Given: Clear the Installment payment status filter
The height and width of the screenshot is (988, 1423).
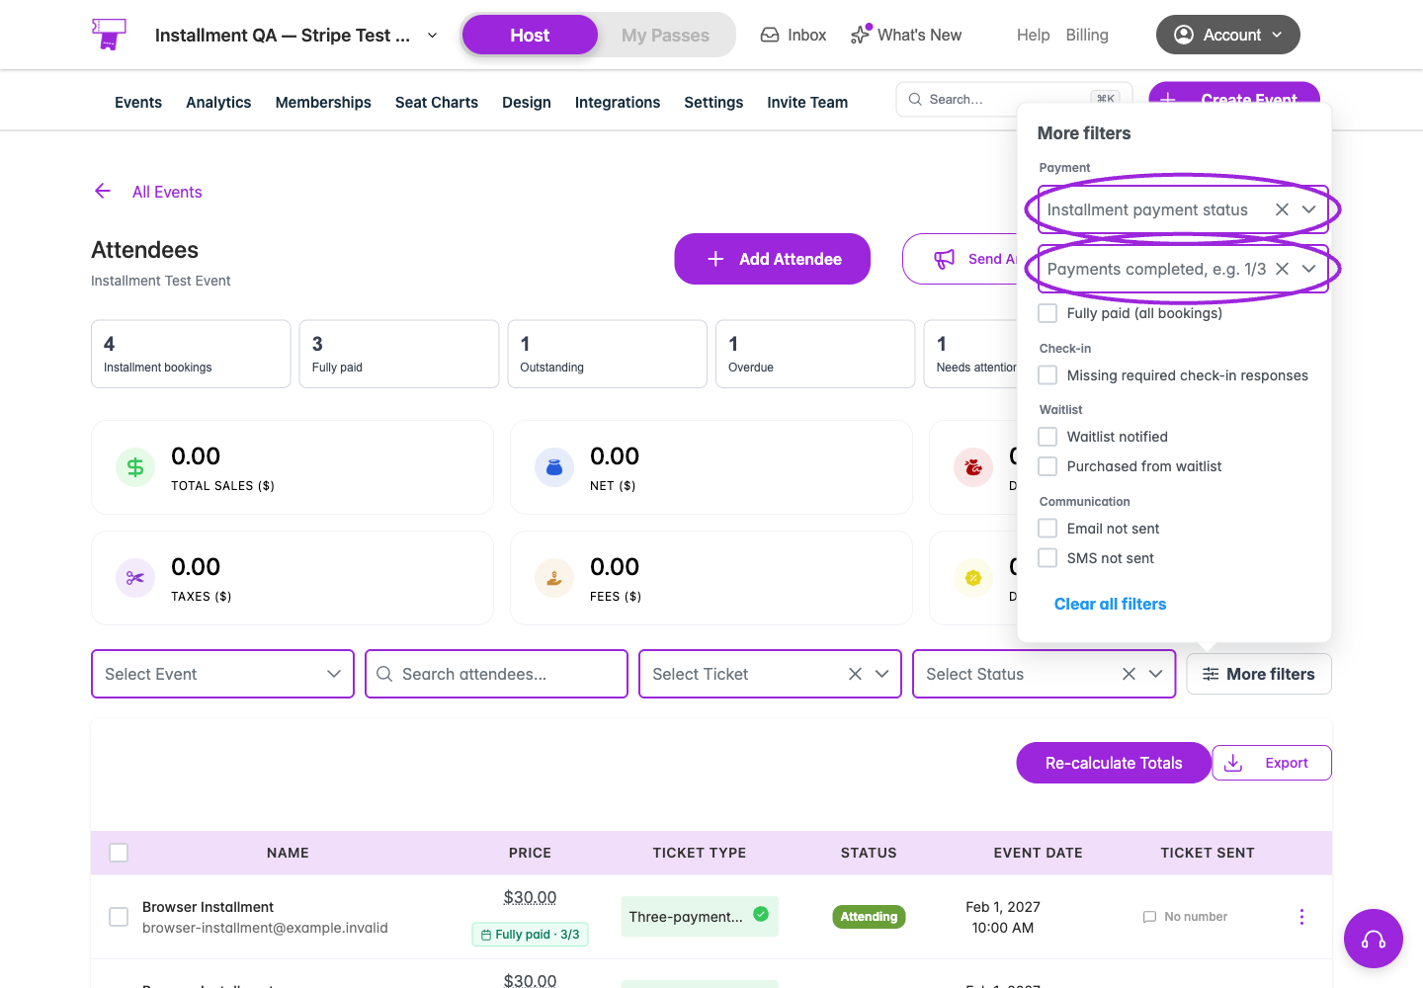Looking at the screenshot, I should point(1282,209).
